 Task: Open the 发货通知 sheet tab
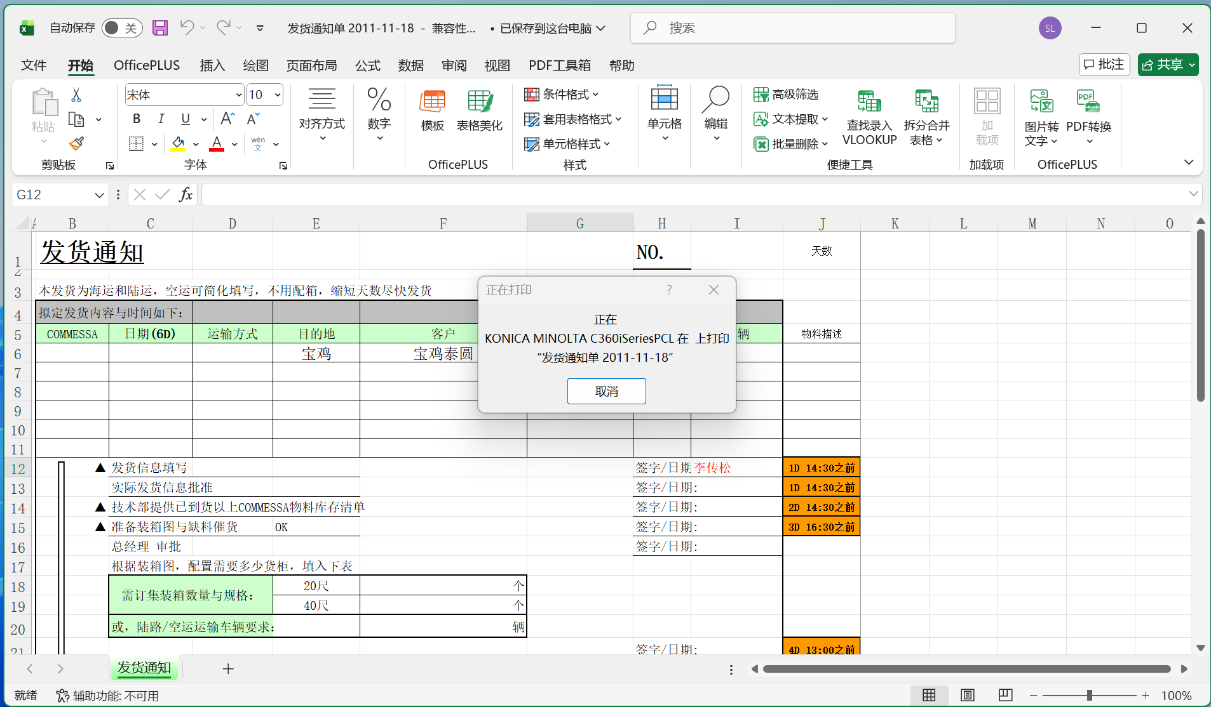[144, 668]
